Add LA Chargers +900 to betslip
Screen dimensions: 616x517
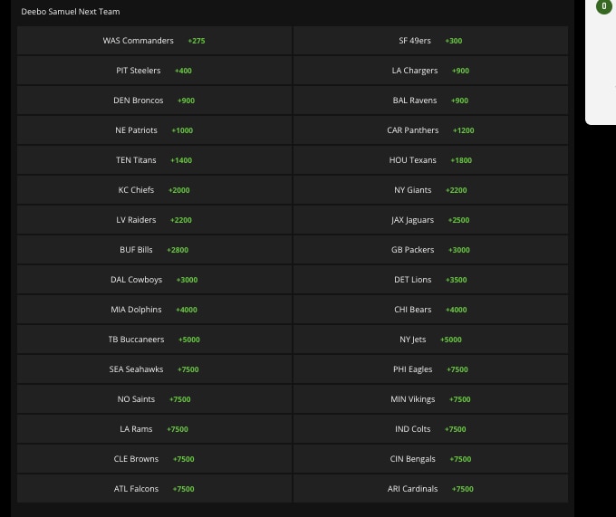coord(430,71)
